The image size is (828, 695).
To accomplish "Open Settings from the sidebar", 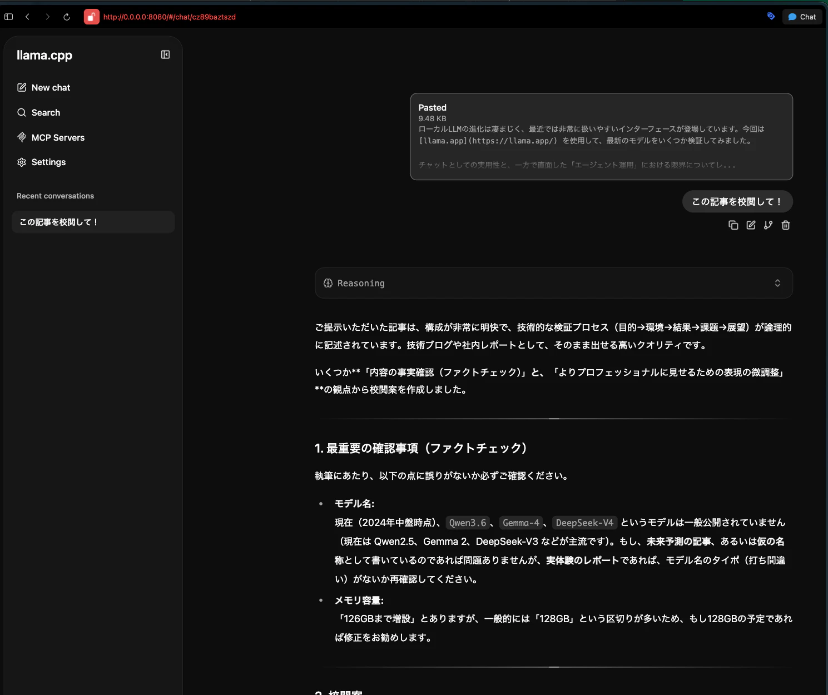I will [49, 162].
